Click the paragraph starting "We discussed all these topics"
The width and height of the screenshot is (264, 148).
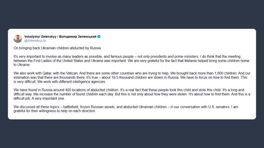132,109
